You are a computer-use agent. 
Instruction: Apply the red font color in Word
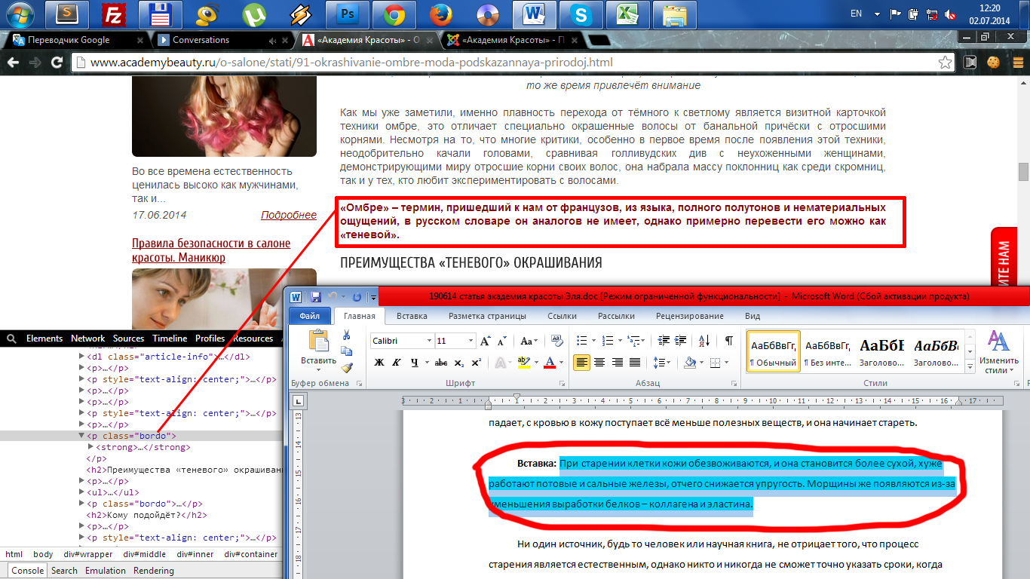click(x=550, y=363)
